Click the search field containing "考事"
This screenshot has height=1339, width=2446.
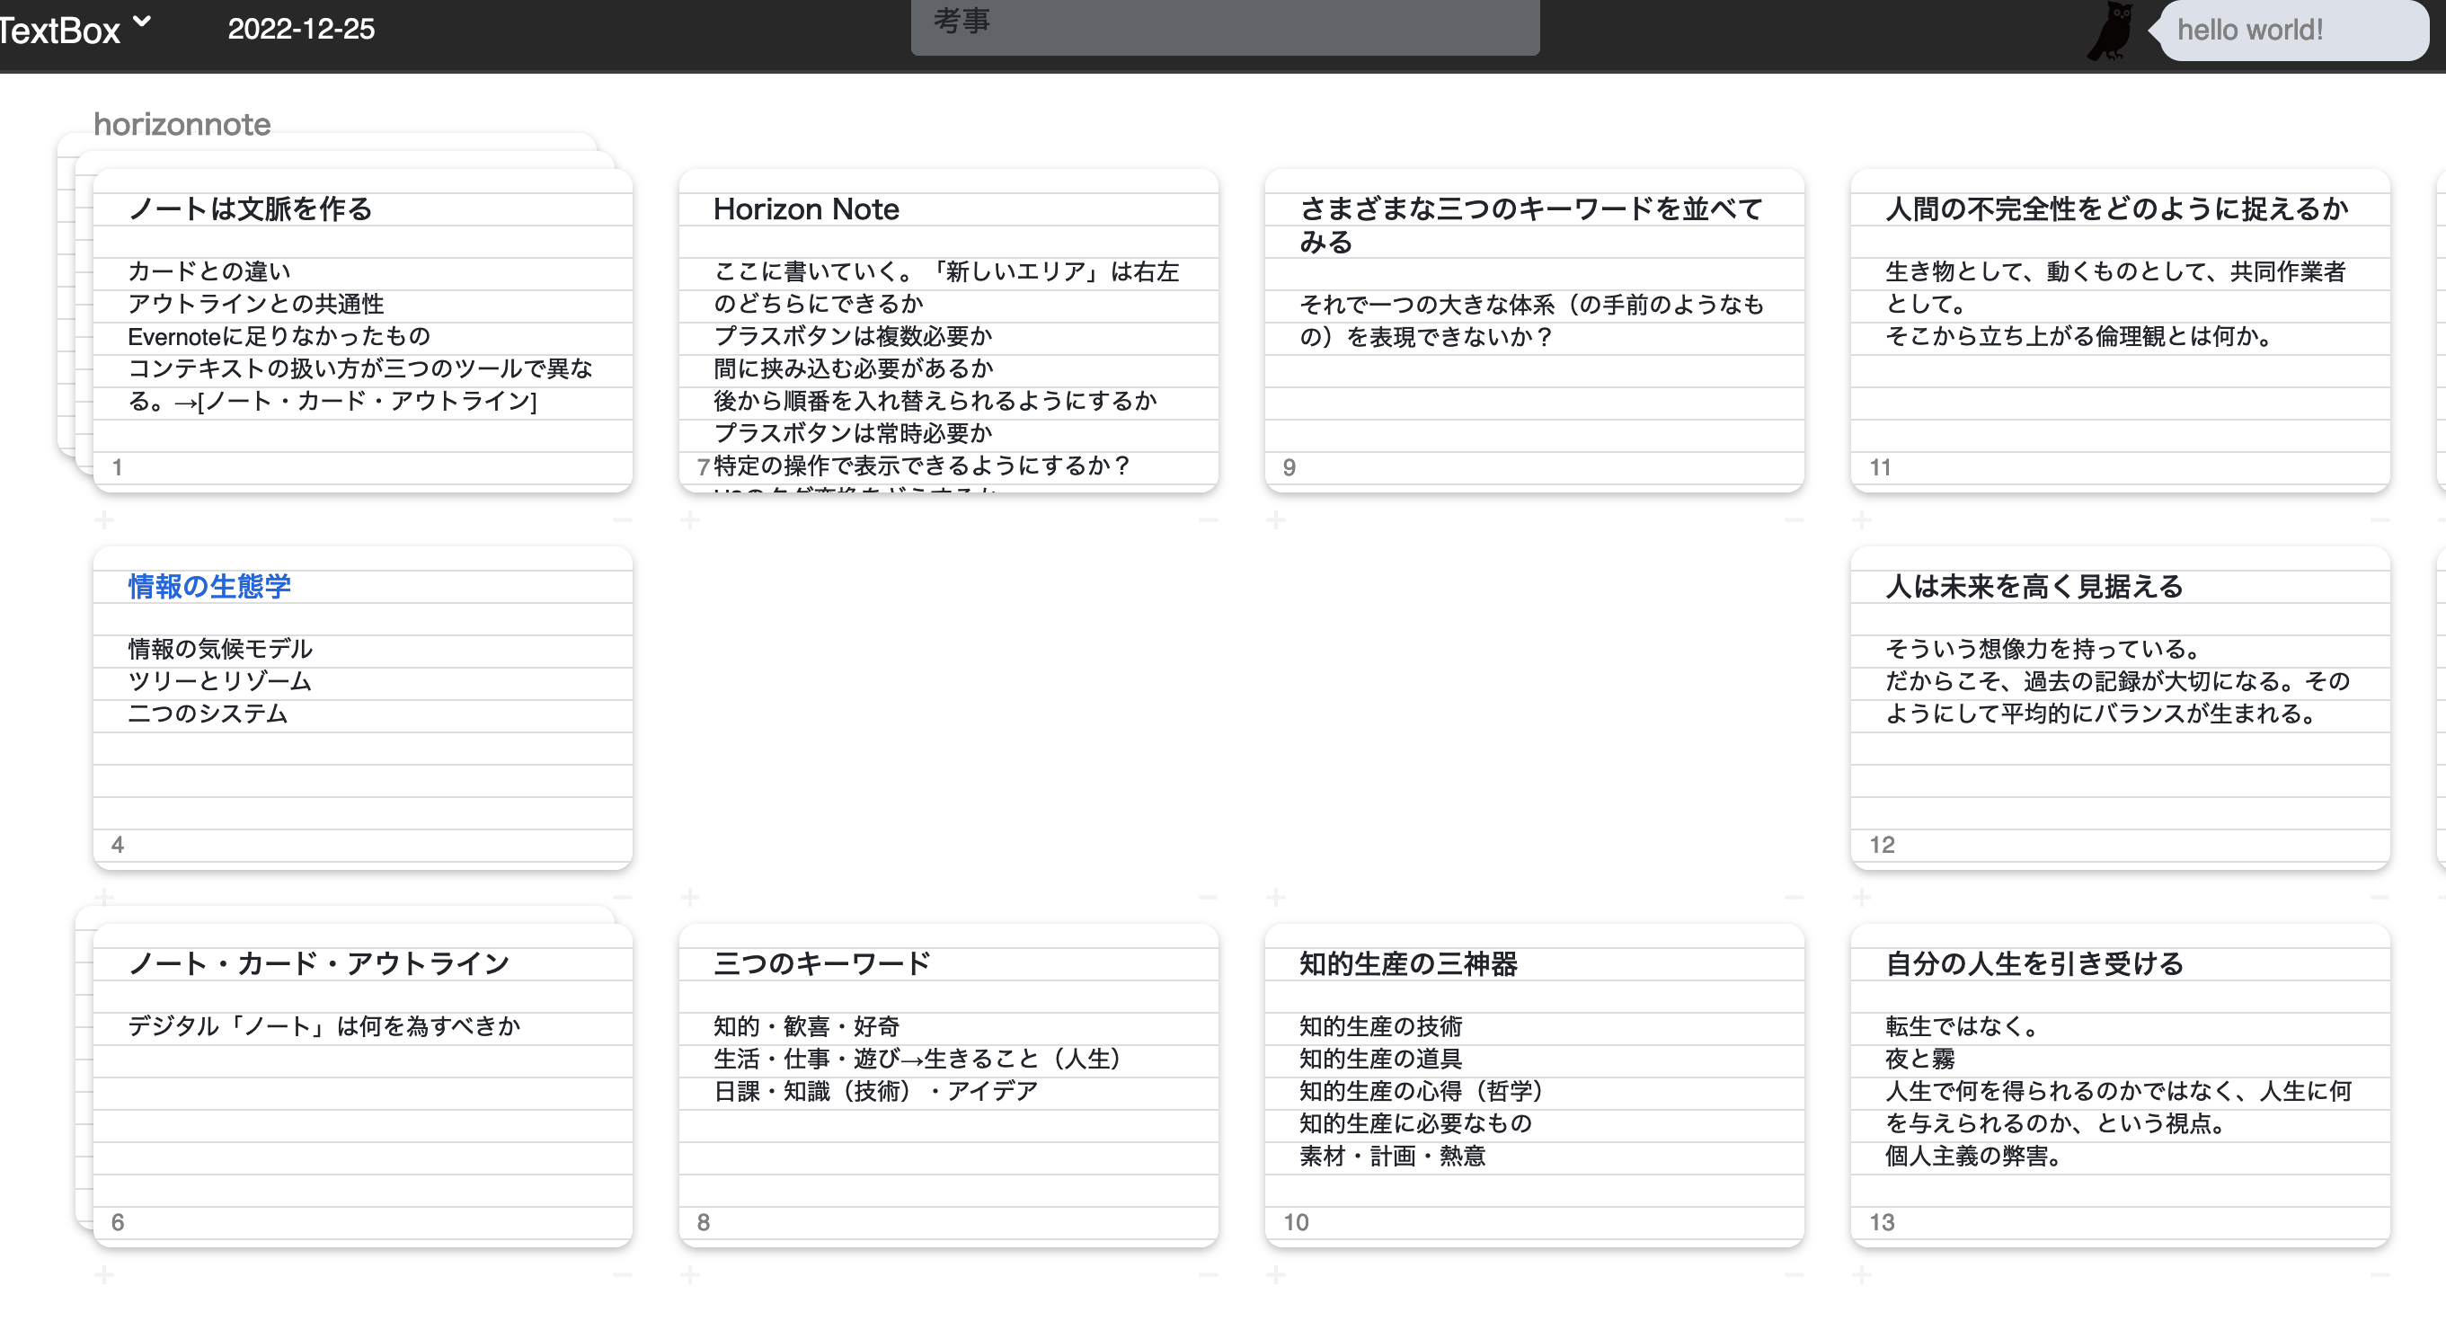[1225, 28]
